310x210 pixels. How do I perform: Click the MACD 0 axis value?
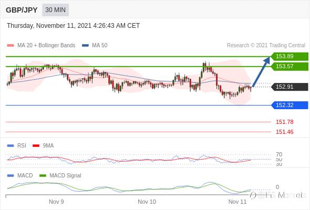[277, 187]
